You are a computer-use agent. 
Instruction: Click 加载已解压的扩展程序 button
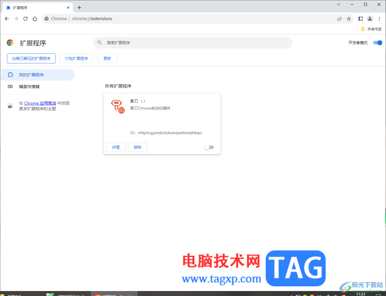coord(31,58)
